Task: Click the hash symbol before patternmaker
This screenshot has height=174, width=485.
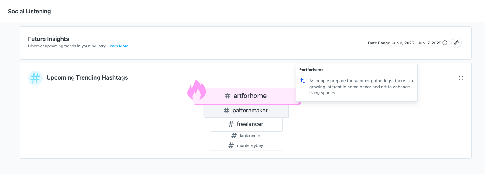Action: (x=226, y=111)
